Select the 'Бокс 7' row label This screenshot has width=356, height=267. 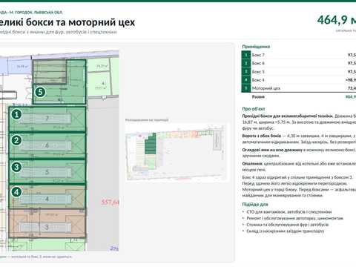point(258,55)
